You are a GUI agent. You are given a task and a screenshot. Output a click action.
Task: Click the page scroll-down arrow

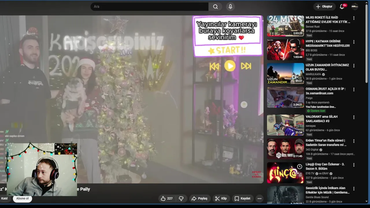[x=367, y=201]
